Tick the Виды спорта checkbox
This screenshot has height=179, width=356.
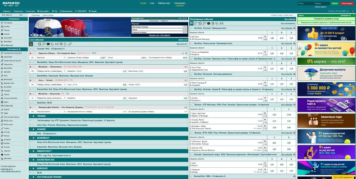[x=42, y=15]
